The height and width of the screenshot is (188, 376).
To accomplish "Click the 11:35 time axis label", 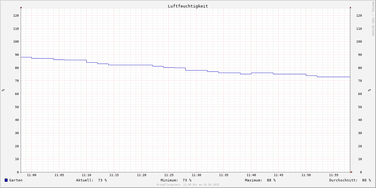I will 224,175.
